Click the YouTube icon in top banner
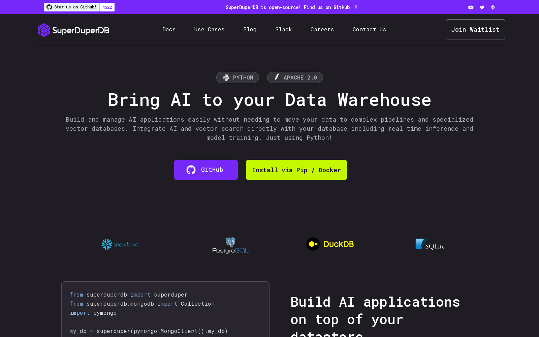Image resolution: width=539 pixels, height=337 pixels. pos(471,7)
